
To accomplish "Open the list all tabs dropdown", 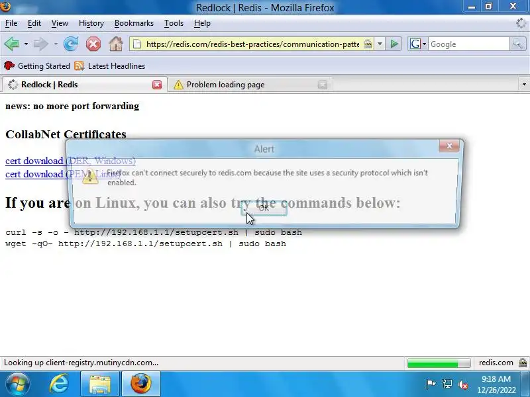I will [524, 85].
